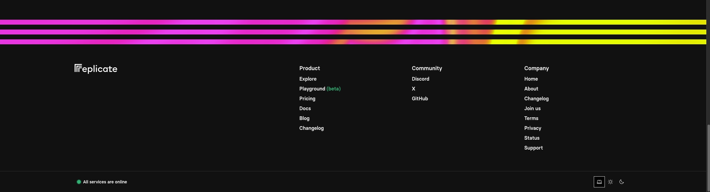The width and height of the screenshot is (710, 192).
Task: Click the page vertical scrollbar thumb
Action: click(x=708, y=158)
